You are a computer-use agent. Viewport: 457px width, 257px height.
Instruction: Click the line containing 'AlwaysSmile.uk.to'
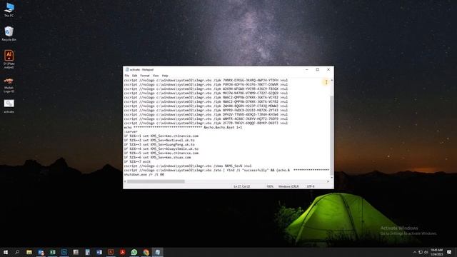tap(161, 149)
